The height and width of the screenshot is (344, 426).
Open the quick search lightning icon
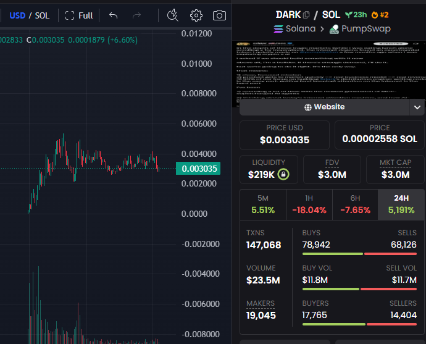click(173, 15)
